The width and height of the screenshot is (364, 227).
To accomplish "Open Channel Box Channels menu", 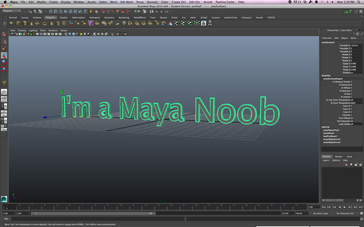I will [327, 38].
